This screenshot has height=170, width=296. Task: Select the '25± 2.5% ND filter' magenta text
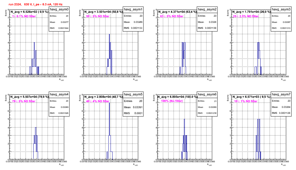pos(246,16)
